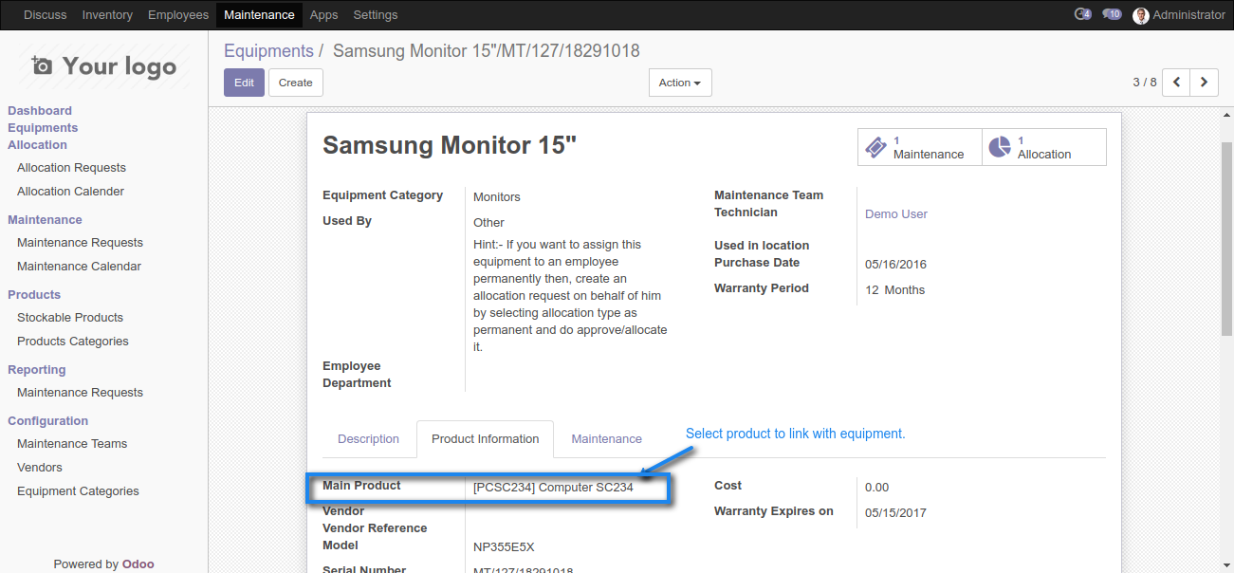Open Vendors in Configuration
Screen dimensions: 1234x573
(40, 468)
